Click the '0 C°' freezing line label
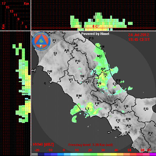The width and height of the screenshot is (156, 156). coord(96,26)
